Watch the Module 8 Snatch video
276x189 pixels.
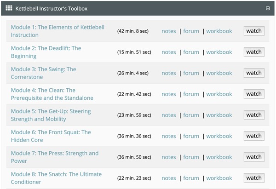254,178
